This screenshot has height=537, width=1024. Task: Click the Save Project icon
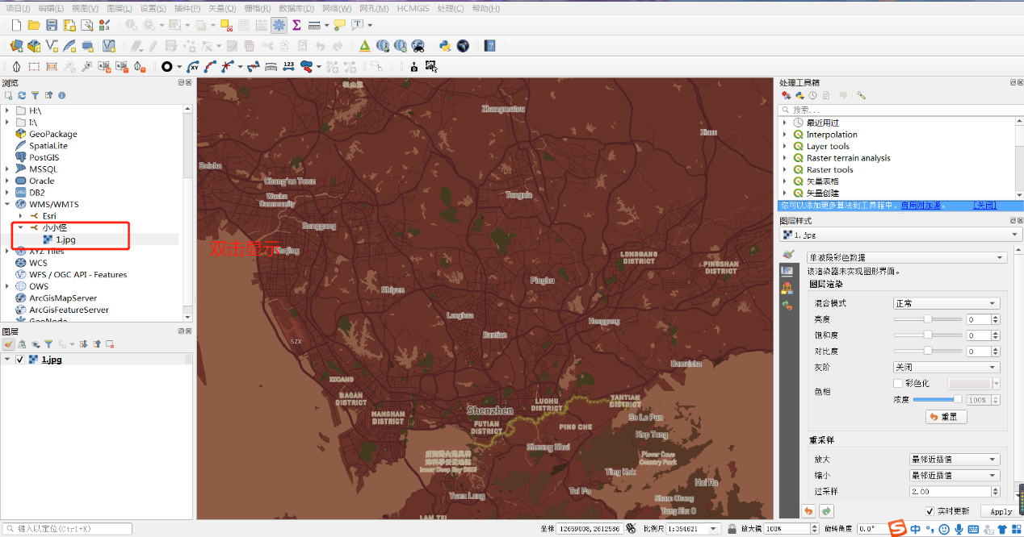pyautogui.click(x=52, y=26)
